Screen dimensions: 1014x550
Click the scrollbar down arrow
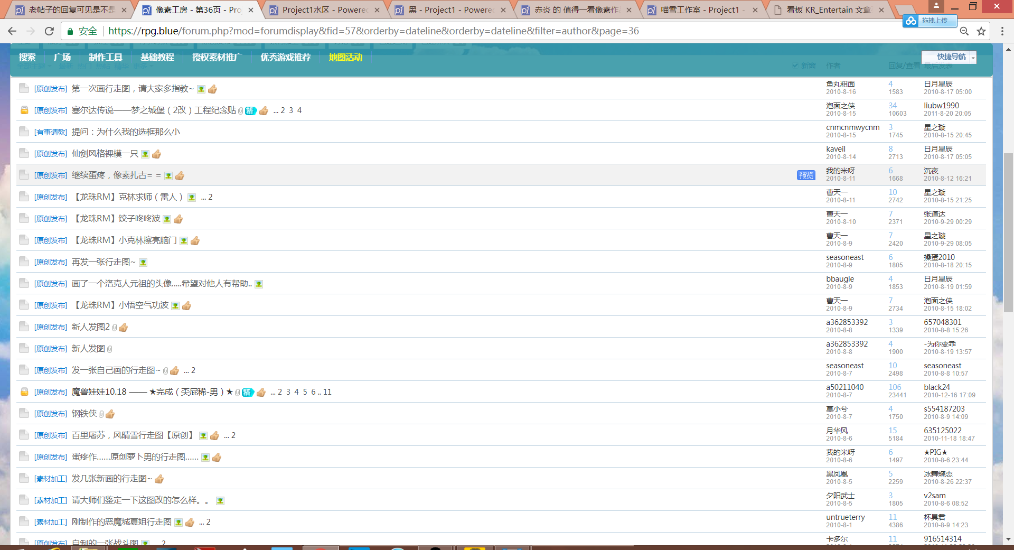(x=1008, y=539)
